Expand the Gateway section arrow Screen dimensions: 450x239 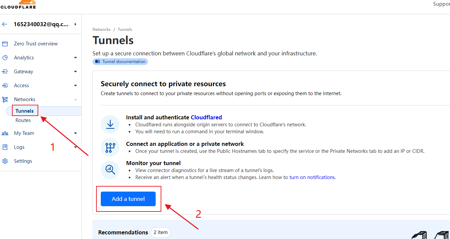pos(75,72)
